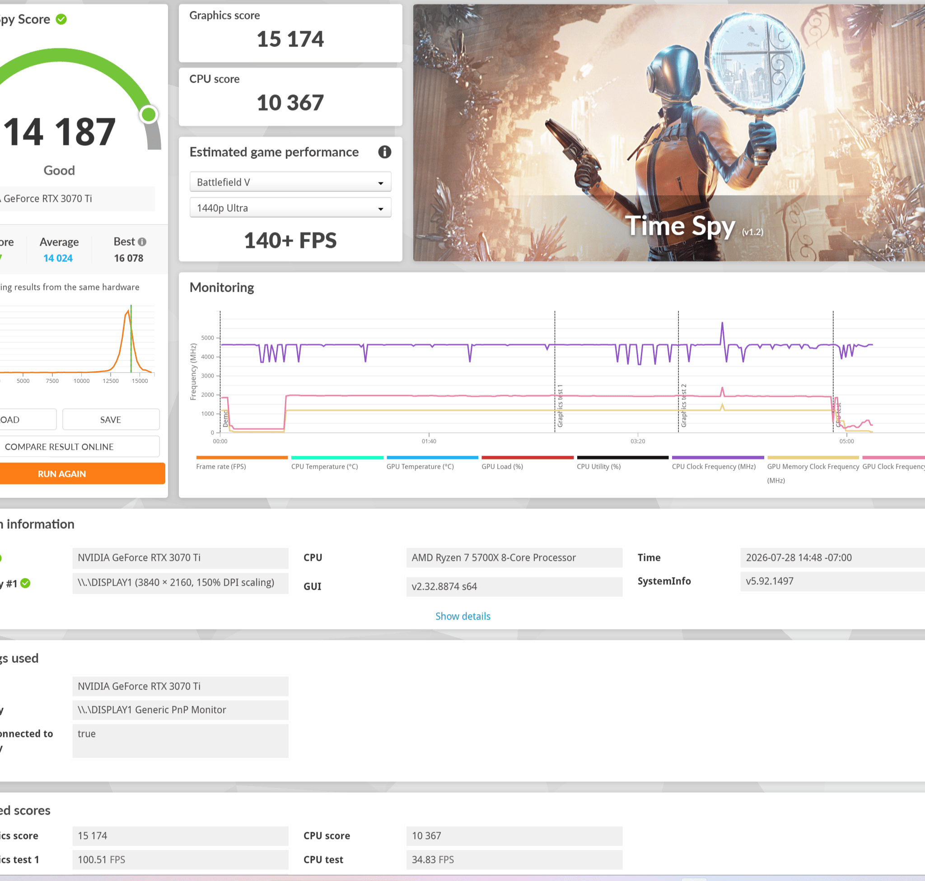Screen dimensions: 925x881
Task: Toggle the GPU Memory Clock Frequency legend item
Action: [813, 470]
